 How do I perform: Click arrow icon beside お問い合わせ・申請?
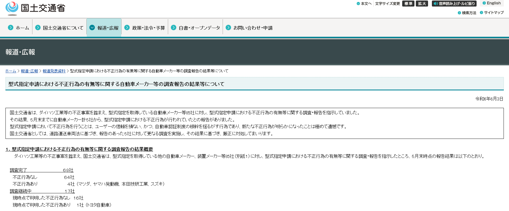[x=228, y=27]
